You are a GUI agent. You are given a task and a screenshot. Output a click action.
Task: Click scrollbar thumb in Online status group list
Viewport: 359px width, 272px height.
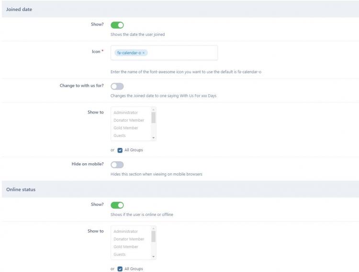coord(154,236)
